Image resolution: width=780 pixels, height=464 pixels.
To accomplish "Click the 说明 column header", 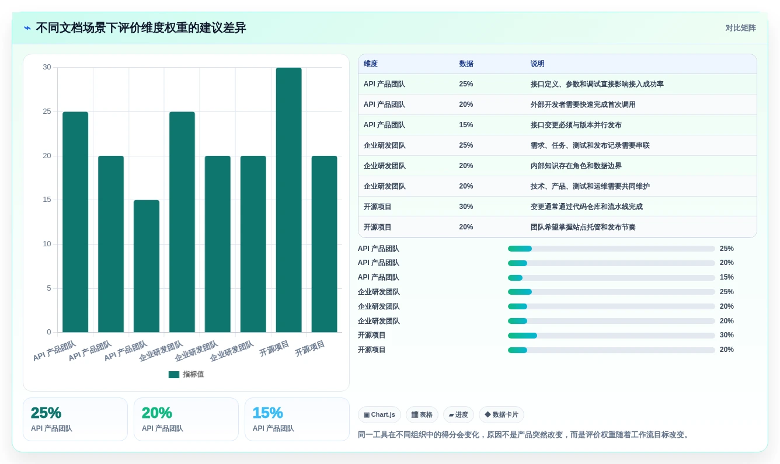I will pos(538,64).
